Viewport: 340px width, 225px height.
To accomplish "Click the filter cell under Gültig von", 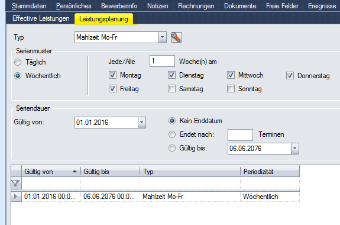I will point(51,184).
